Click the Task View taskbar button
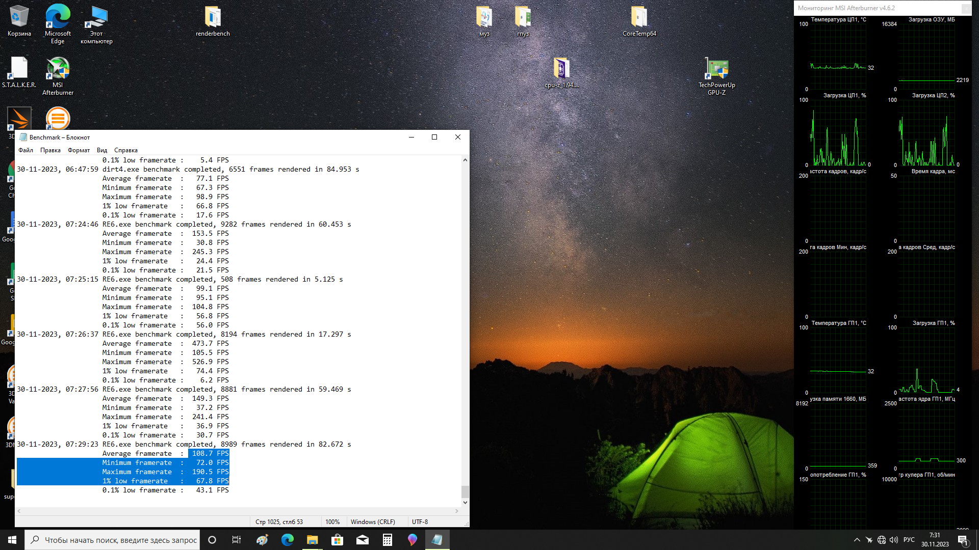Screen dimensions: 979x550 [x=237, y=540]
